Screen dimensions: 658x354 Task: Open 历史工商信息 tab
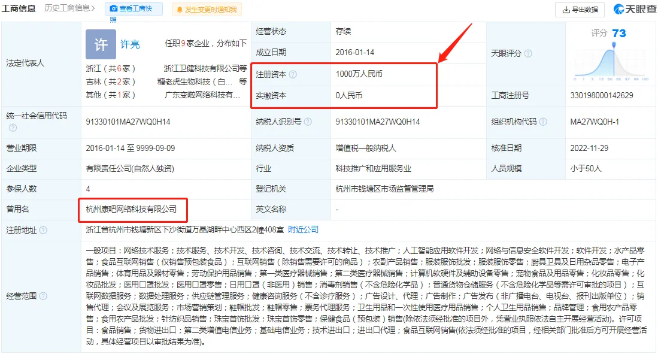(69, 8)
